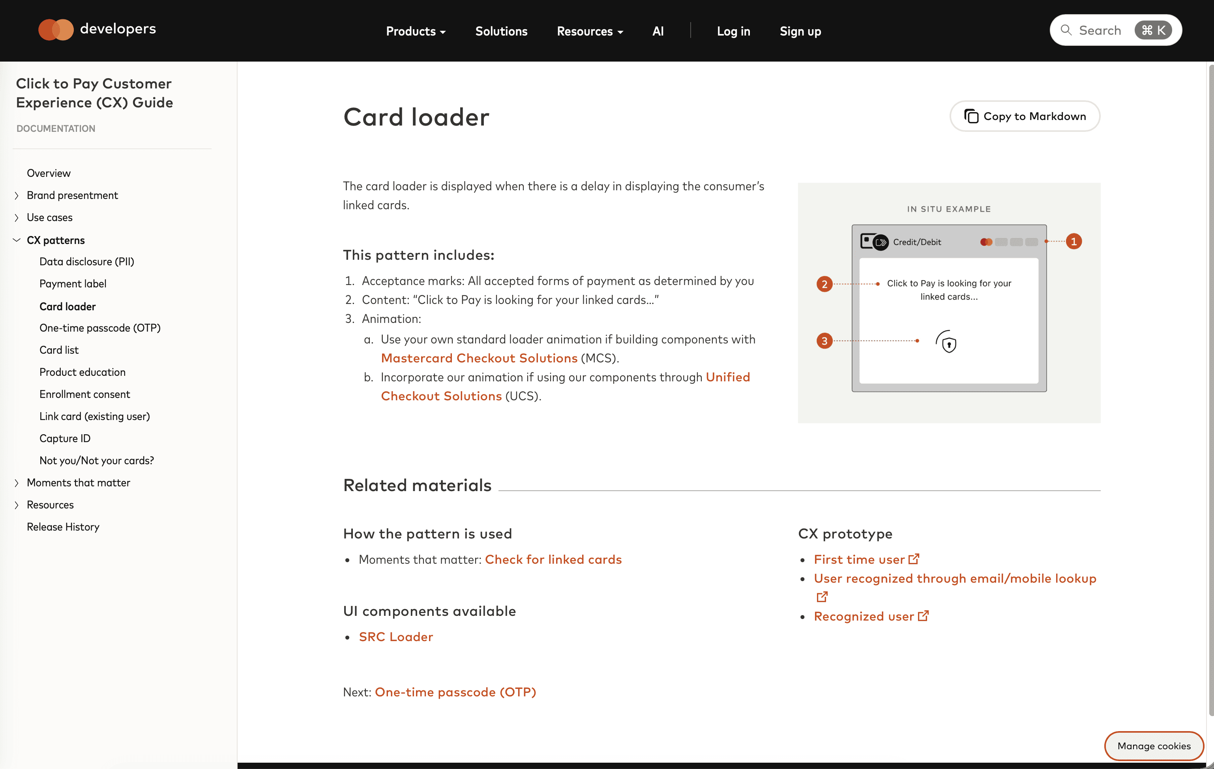
Task: Open the Resources dropdown in the top nav
Action: 589,31
